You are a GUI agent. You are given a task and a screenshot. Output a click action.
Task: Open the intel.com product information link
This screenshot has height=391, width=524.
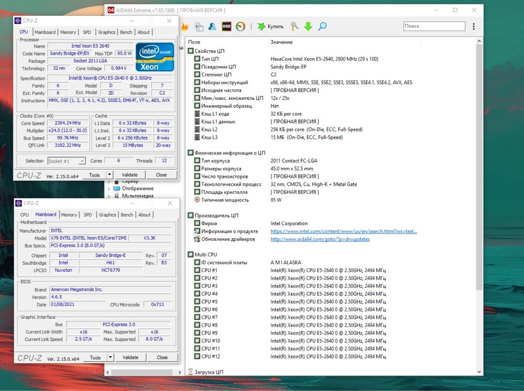click(344, 231)
